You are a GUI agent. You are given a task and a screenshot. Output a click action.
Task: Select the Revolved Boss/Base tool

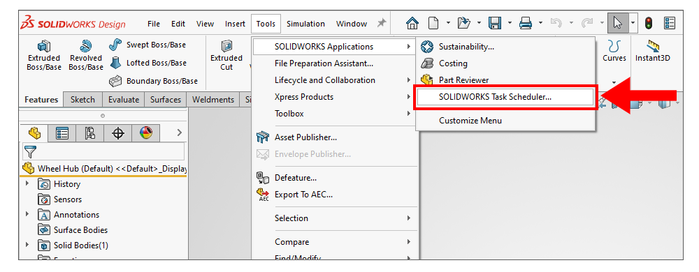pyautogui.click(x=85, y=56)
